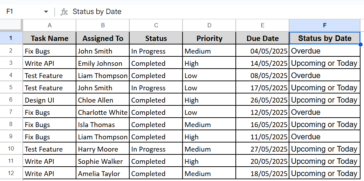
Task: Select column A header
Action: [x=49, y=25]
